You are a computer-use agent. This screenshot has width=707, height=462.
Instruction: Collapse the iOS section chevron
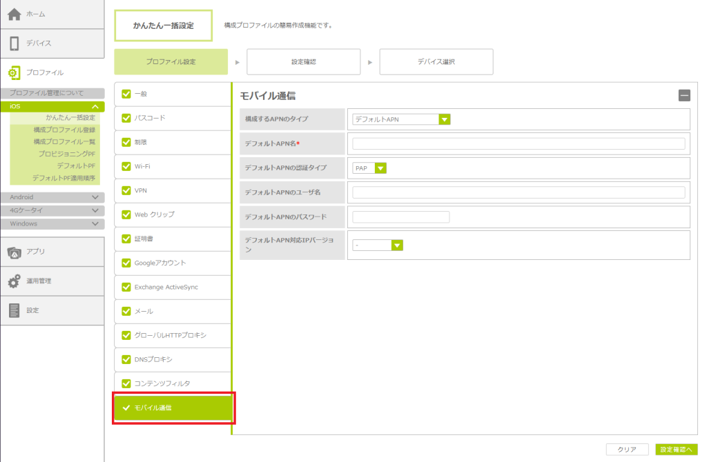pos(95,107)
